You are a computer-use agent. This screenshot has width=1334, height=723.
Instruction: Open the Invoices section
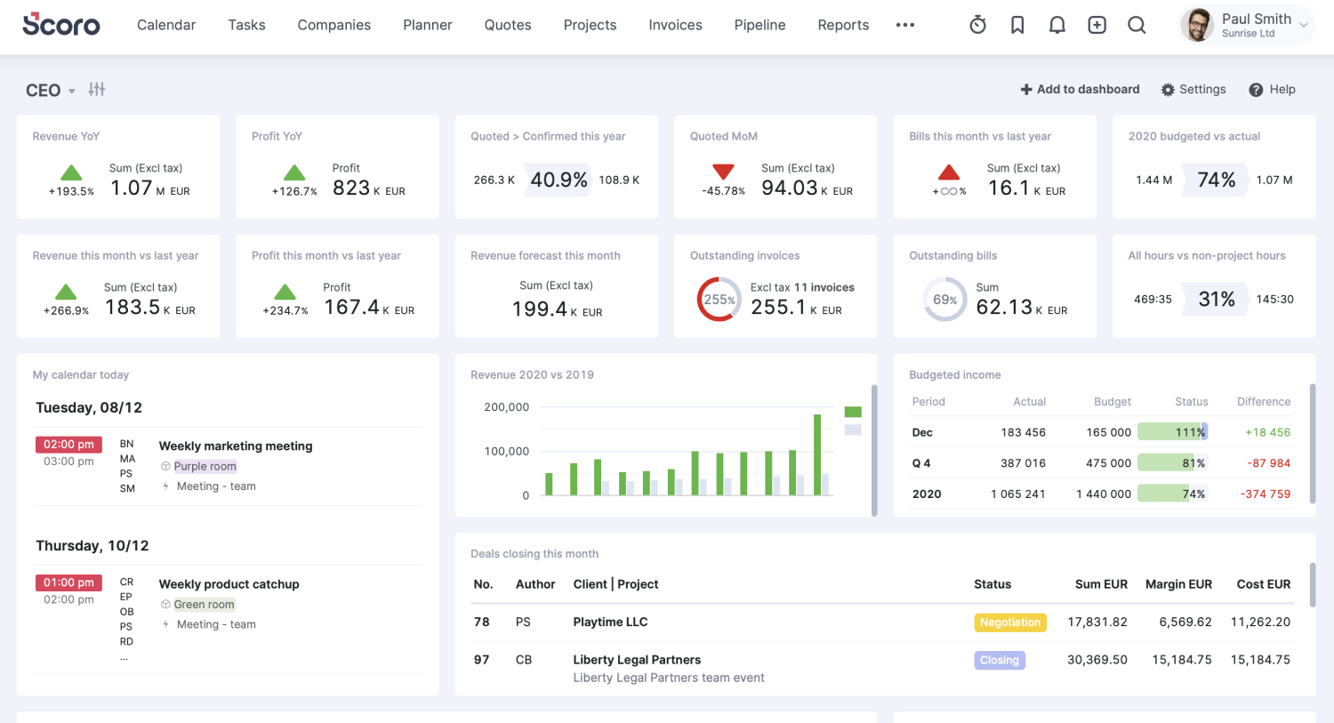(675, 25)
